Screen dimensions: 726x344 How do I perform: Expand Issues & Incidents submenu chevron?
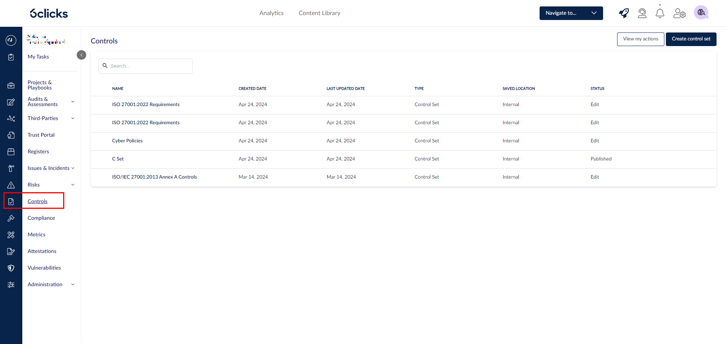(73, 168)
